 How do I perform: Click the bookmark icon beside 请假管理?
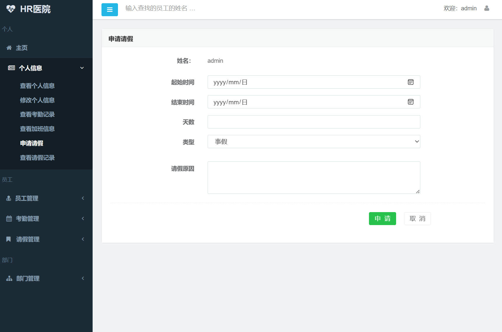tap(9, 239)
